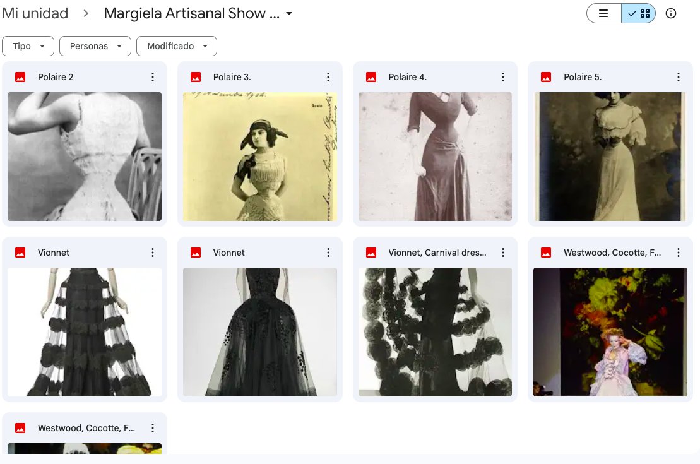Viewport: 700px width, 464px height.
Task: Go to Mi unidad breadcrumb
Action: pos(35,13)
